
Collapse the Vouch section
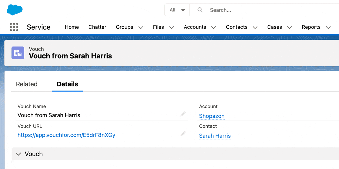point(18,154)
